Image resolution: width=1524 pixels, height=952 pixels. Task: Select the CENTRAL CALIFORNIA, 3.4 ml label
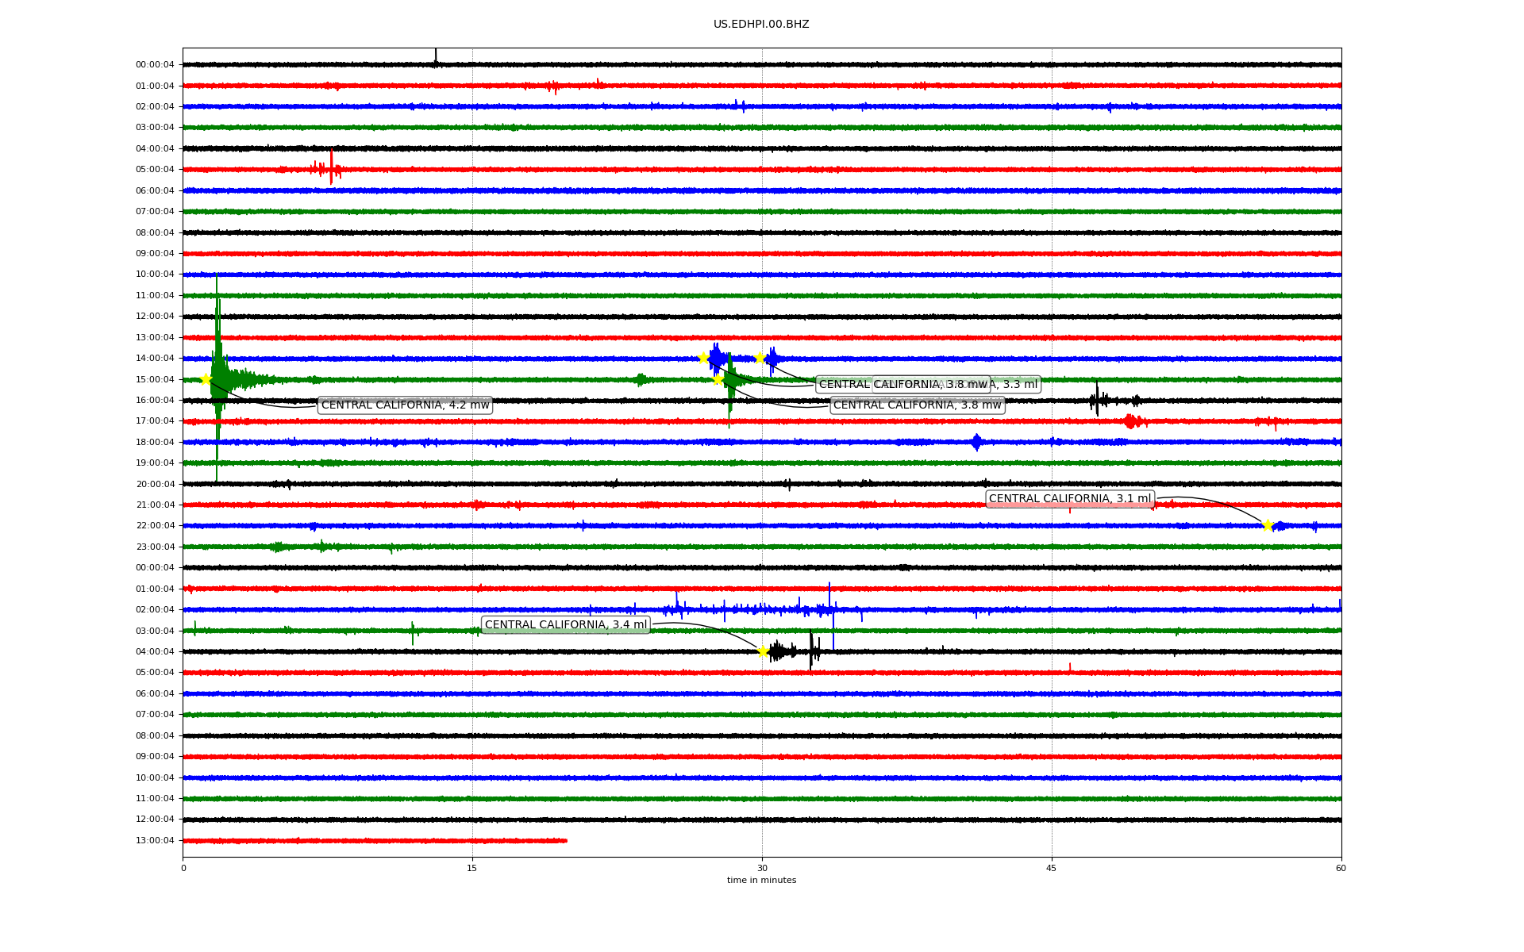pos(566,625)
